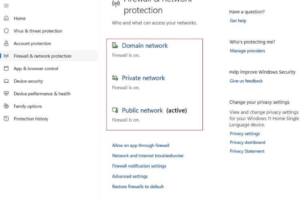Open App & browser control icon

point(6,68)
